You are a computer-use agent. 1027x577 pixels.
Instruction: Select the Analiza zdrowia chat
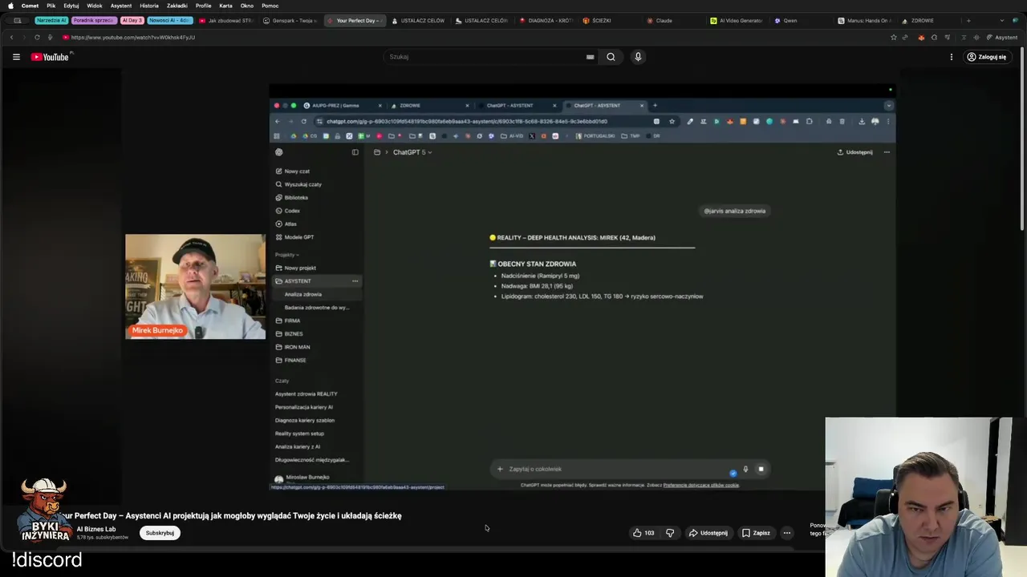click(x=317, y=294)
